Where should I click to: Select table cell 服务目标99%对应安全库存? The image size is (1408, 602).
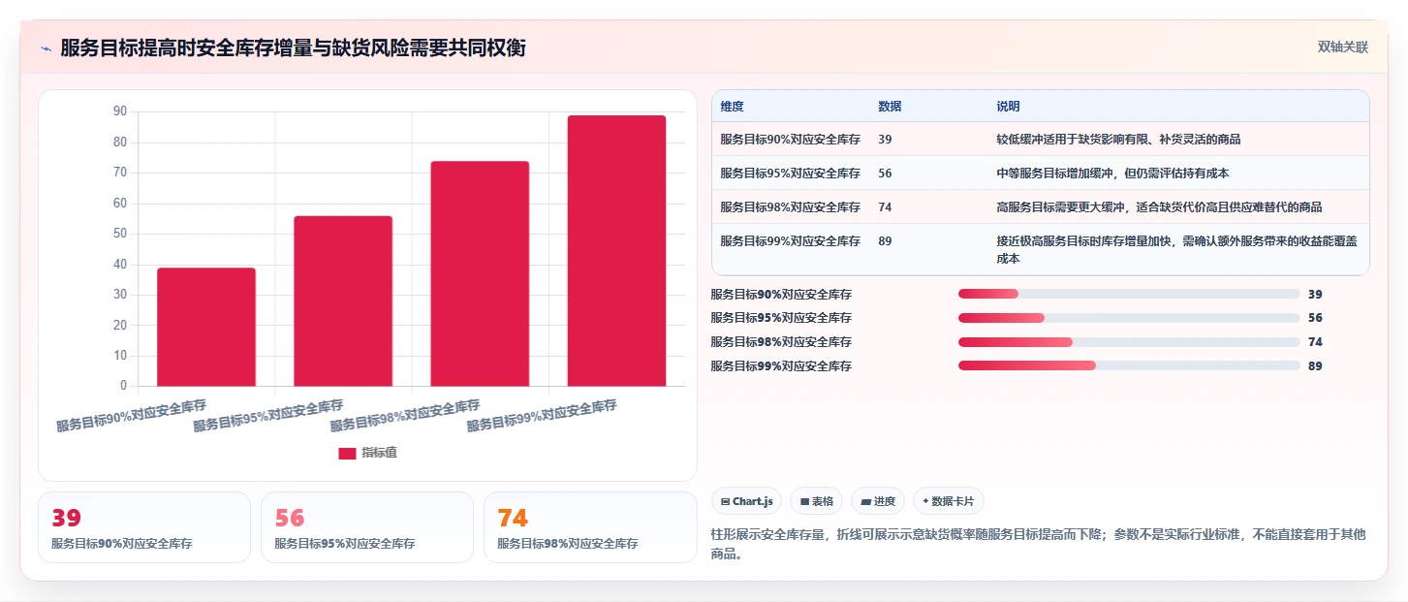coord(790,241)
